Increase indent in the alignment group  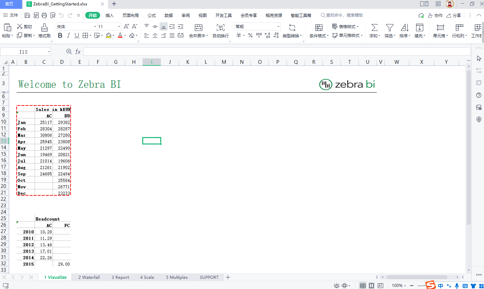(181, 26)
